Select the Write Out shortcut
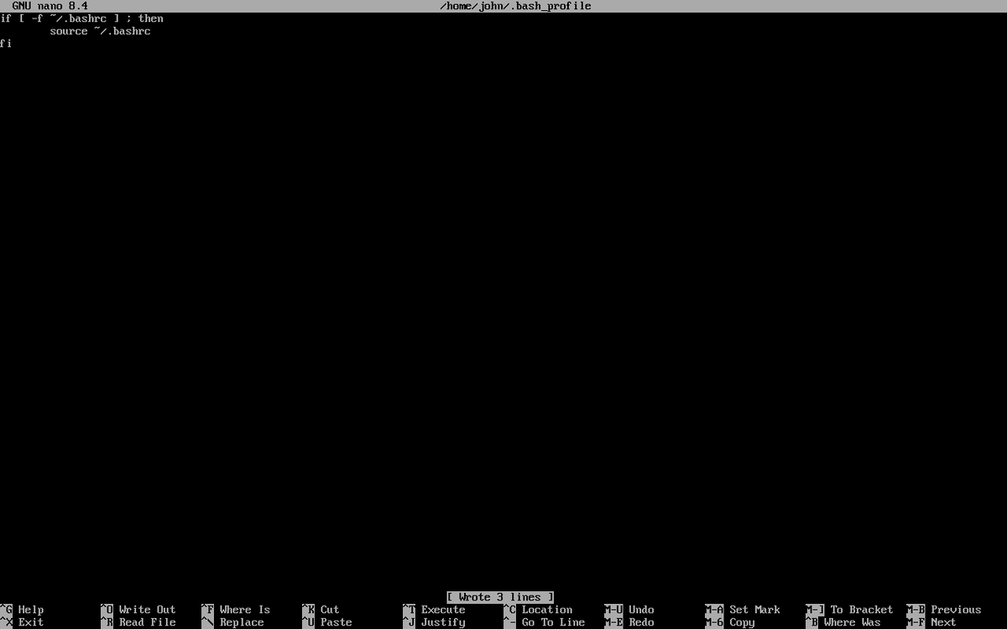The image size is (1007, 629). tap(138, 610)
